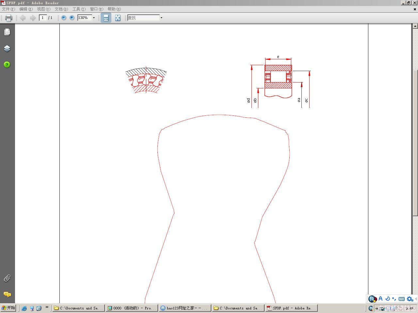Open the 视图 (View) menu
418x313 pixels.
(43, 9)
